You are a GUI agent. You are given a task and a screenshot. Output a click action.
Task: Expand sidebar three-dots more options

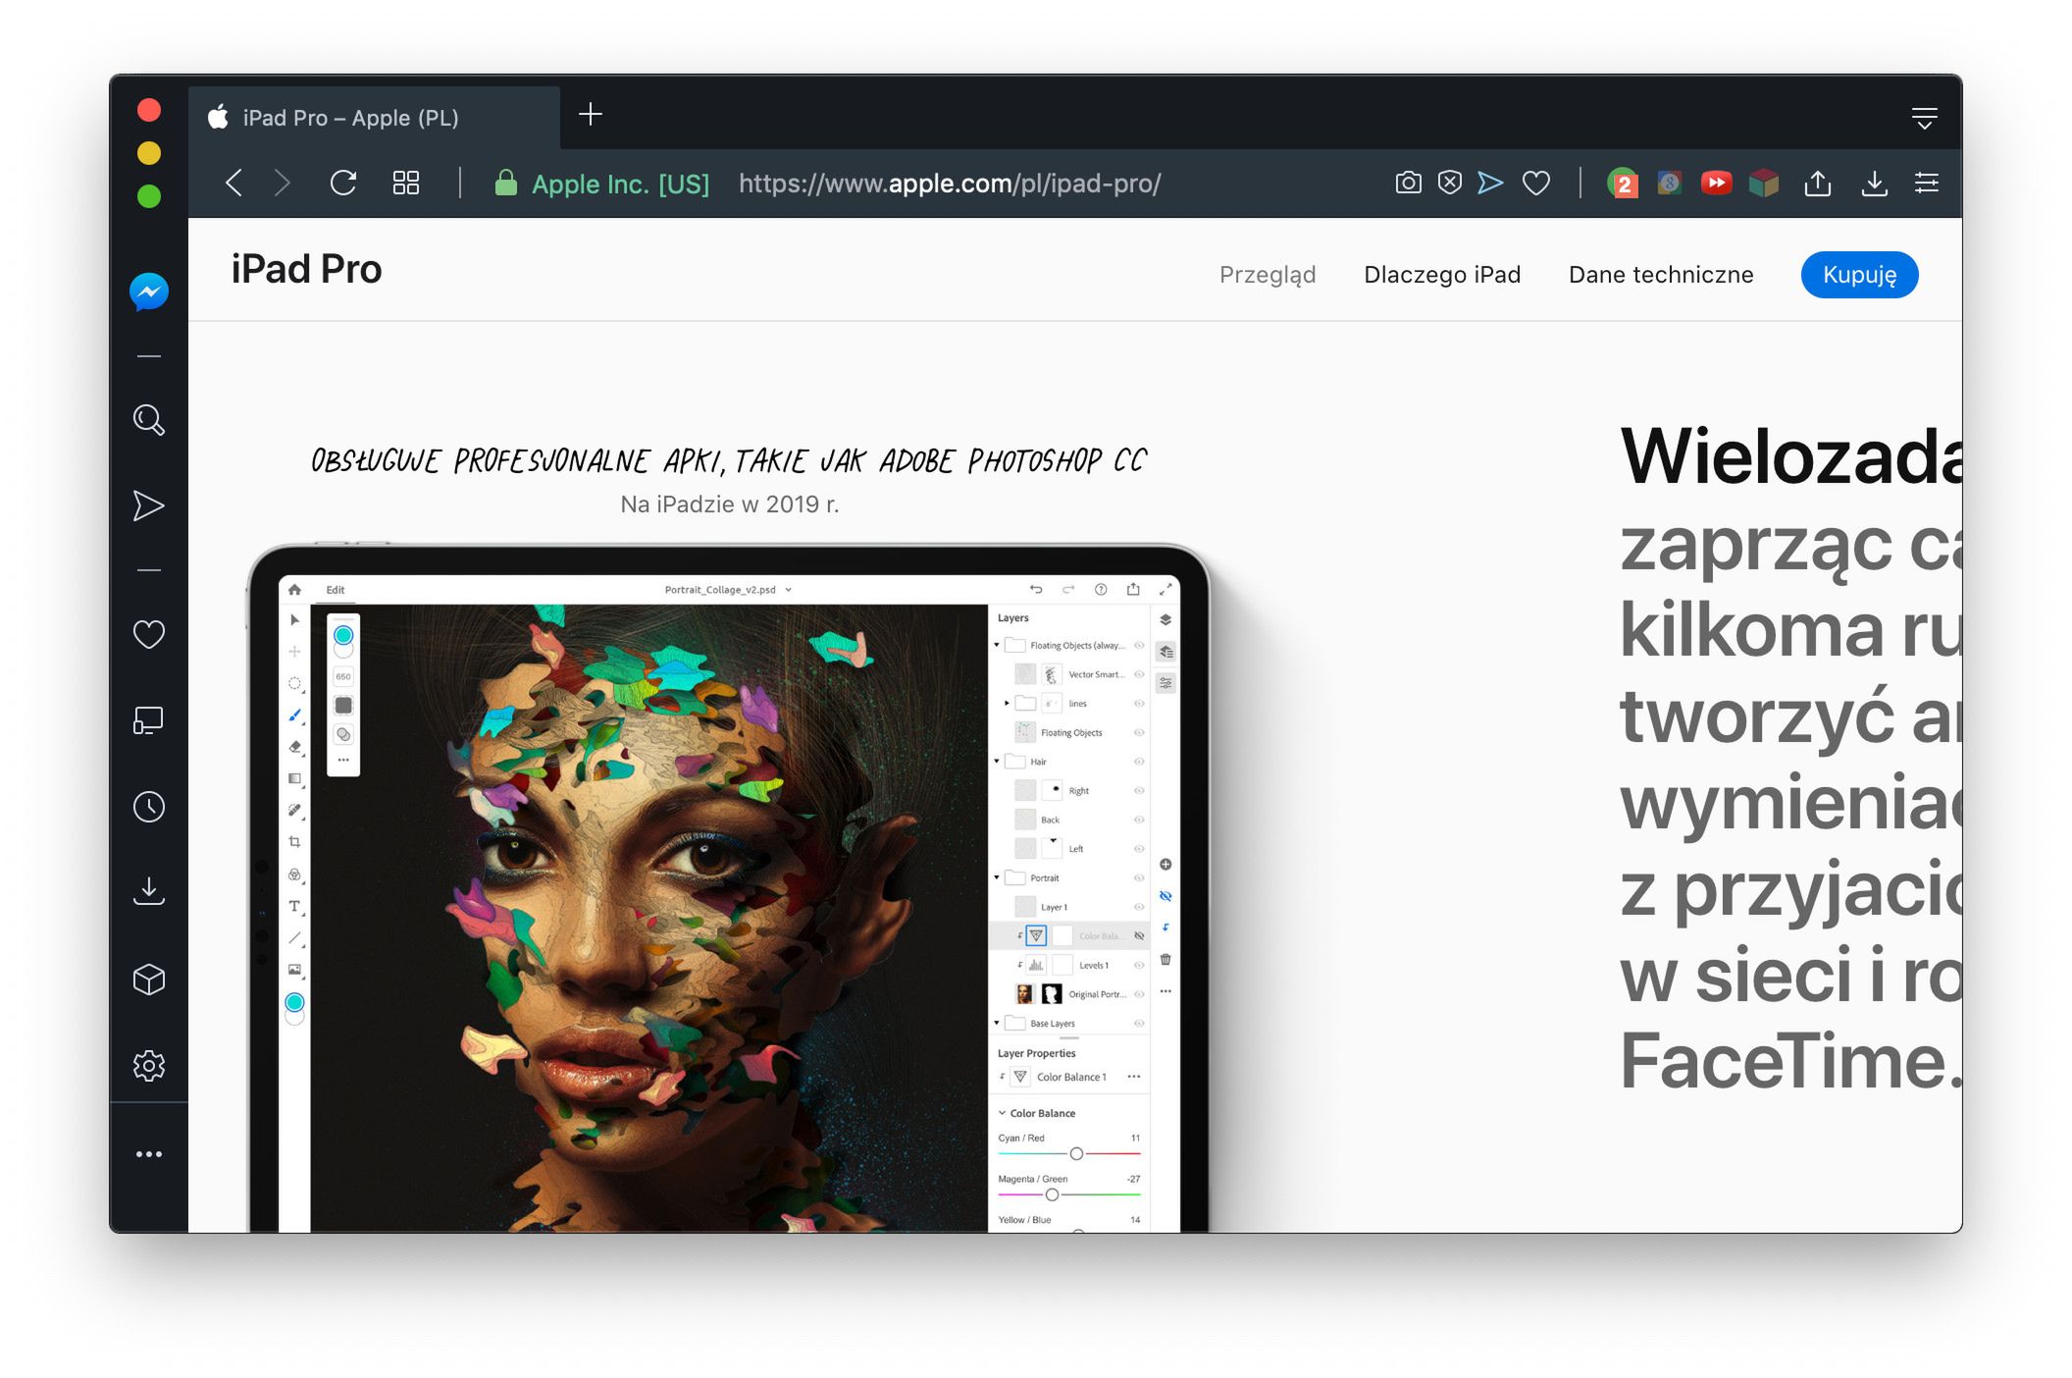[149, 1154]
